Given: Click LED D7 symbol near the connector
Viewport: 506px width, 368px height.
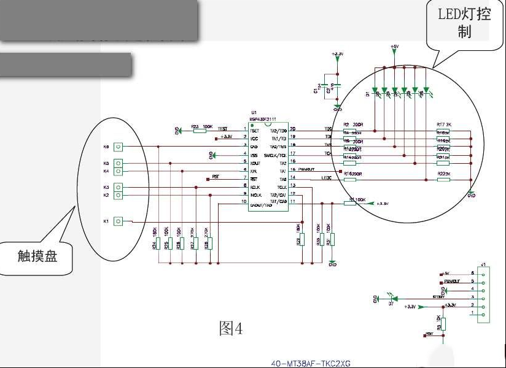Looking at the screenshot, I should 392,299.
